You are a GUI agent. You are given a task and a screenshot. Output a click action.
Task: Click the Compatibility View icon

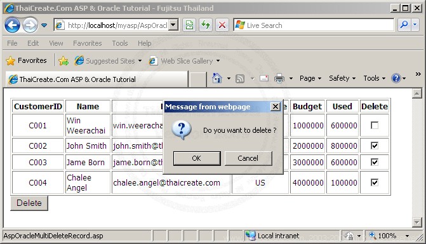[189, 25]
